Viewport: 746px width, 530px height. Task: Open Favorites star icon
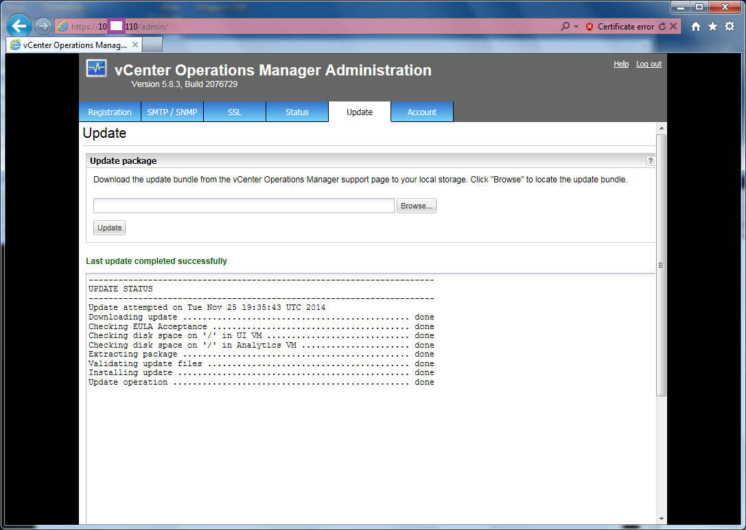(x=712, y=27)
